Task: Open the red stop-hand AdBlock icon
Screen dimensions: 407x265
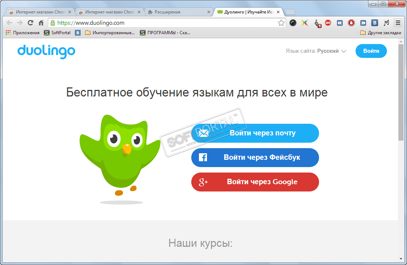Action: coord(352,23)
